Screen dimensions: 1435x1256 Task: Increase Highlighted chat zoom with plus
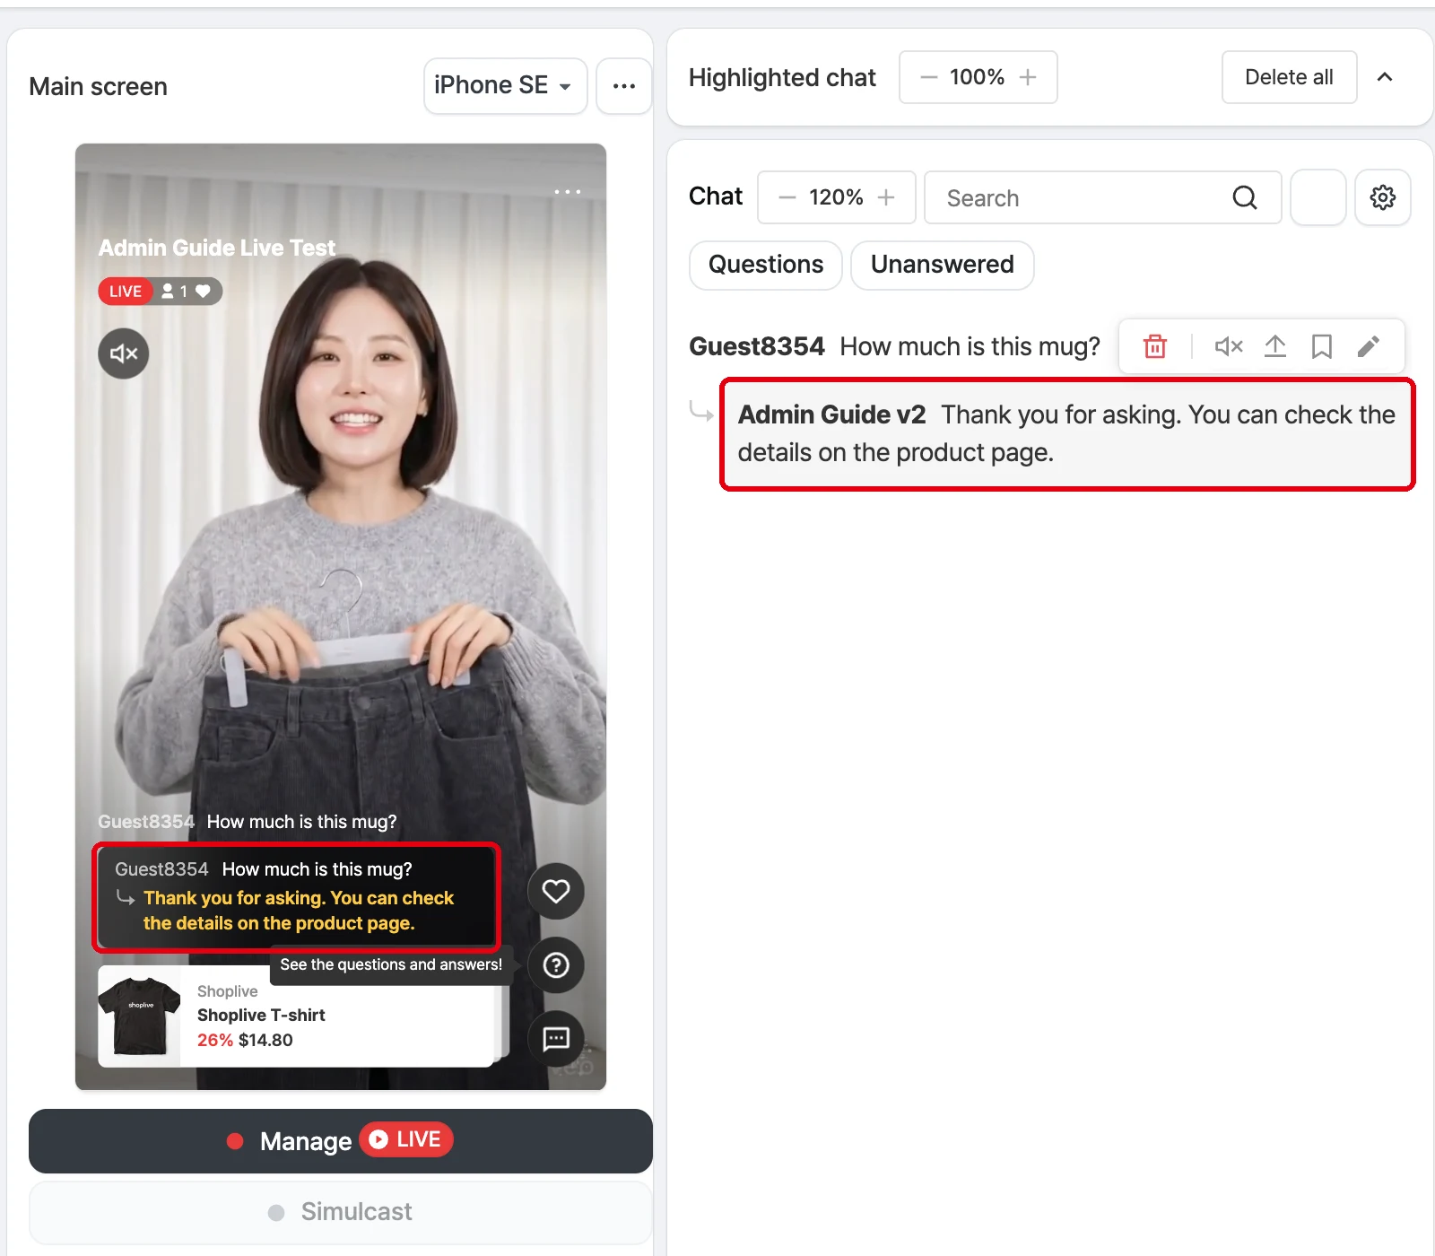pyautogui.click(x=1028, y=77)
